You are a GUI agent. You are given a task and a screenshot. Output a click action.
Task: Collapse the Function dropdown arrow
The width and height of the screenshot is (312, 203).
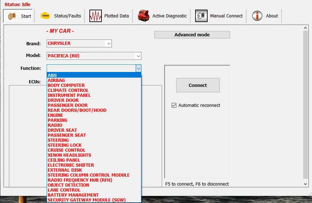139,69
